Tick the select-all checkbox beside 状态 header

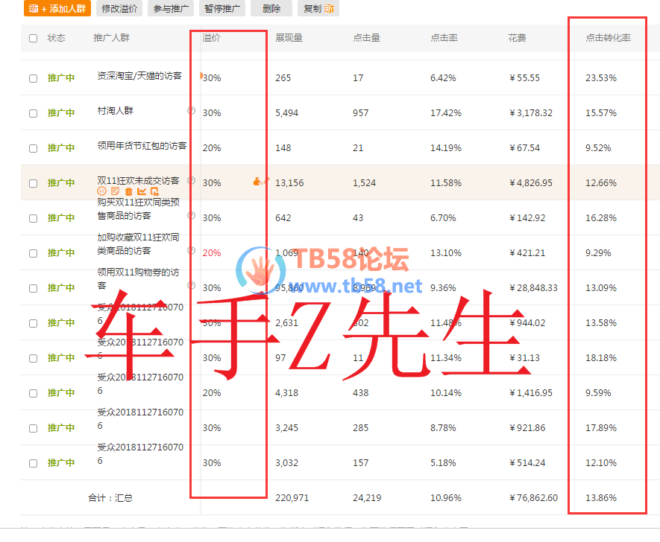[33, 38]
